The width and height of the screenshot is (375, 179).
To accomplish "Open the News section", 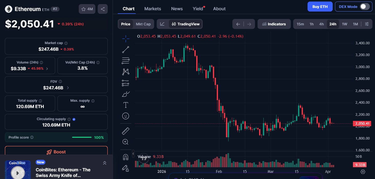I will [x=177, y=8].
